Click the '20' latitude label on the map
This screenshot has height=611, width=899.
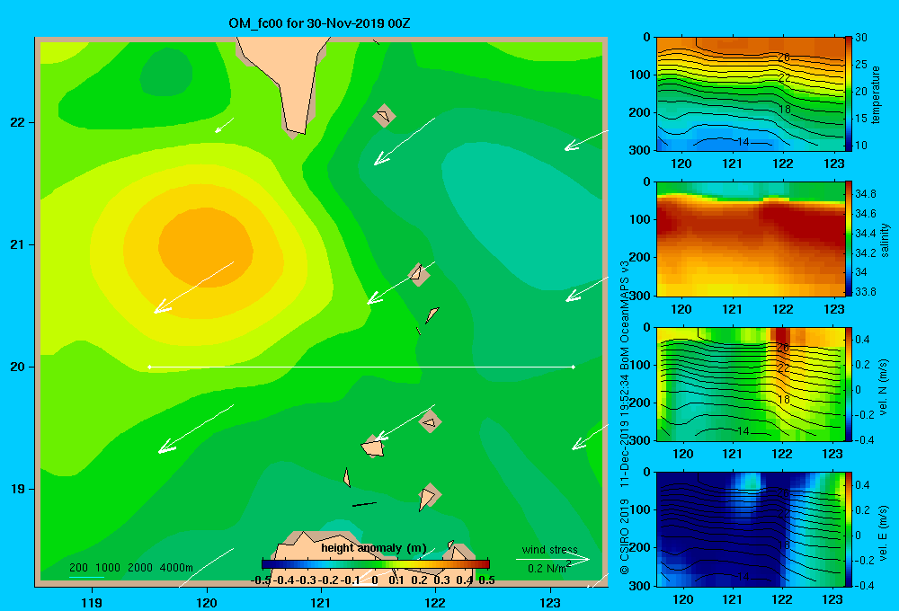18,367
